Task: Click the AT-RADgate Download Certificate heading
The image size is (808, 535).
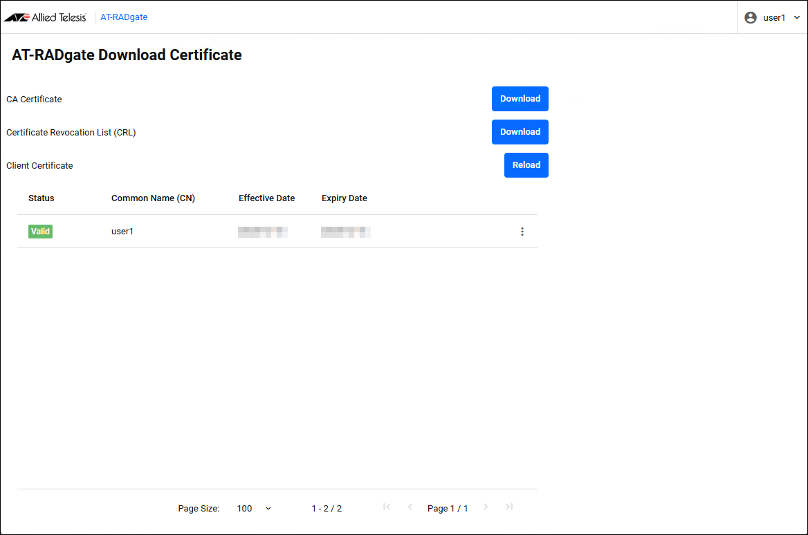Action: click(x=127, y=55)
